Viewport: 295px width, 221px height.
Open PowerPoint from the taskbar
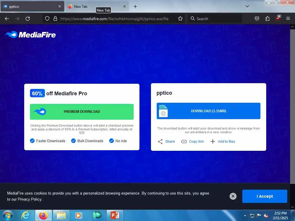point(115,215)
